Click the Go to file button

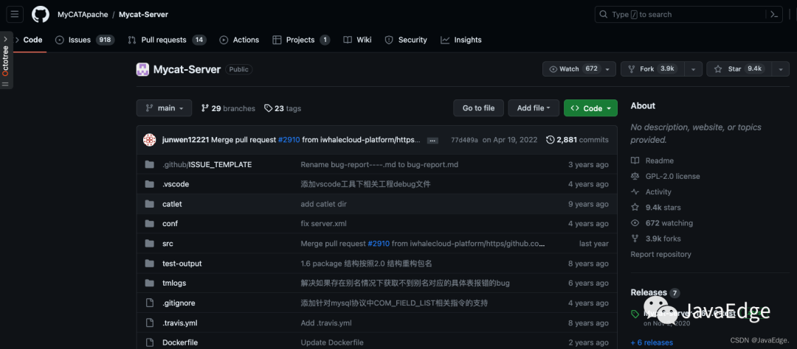(478, 108)
